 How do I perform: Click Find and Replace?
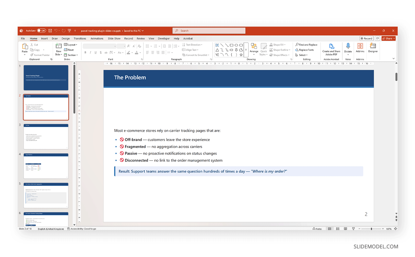(x=306, y=45)
